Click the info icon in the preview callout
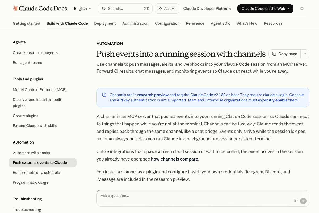 click(104, 95)
